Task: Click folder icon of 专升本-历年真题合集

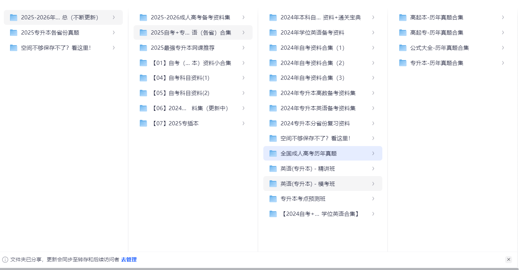Action: point(403,63)
